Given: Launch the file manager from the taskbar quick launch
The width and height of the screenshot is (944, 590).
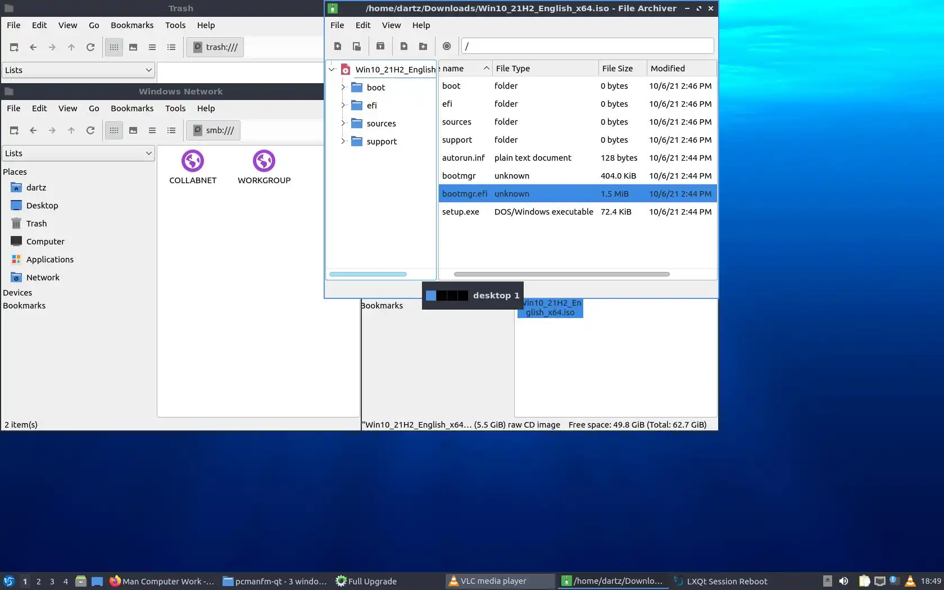Looking at the screenshot, I should (x=81, y=582).
